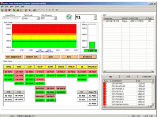This screenshot has height=117, width=158.
Task: Click the fast-rewind double arrow toolbar icon
Action: pos(43,10)
